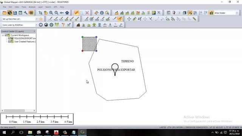Select the Measure ruler tool
242x136 pixels.
pos(96,13)
